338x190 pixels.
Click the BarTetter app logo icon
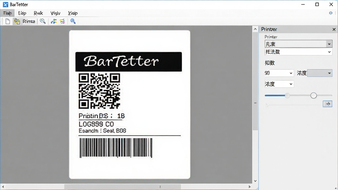[x=5, y=5]
